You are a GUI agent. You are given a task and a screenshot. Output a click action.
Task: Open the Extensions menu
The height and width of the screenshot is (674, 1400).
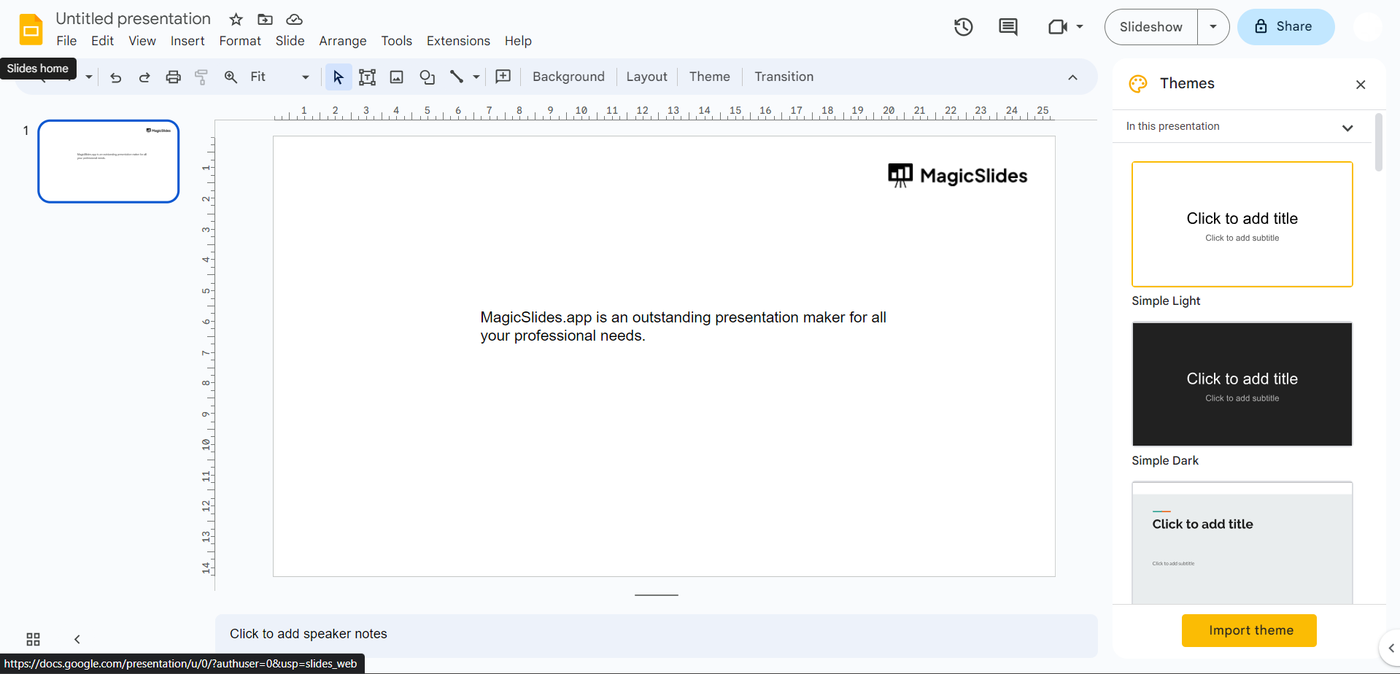pyautogui.click(x=457, y=41)
